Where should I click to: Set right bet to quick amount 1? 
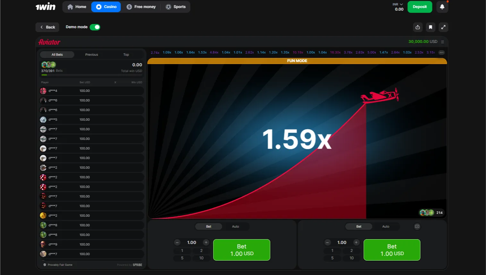(x=332, y=251)
